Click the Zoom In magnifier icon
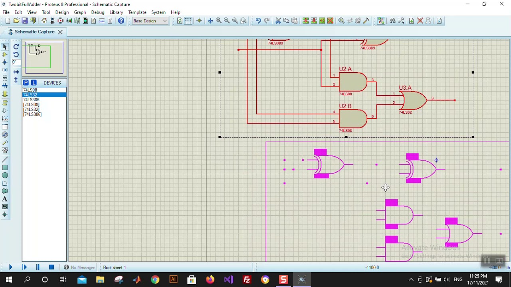 (x=218, y=21)
